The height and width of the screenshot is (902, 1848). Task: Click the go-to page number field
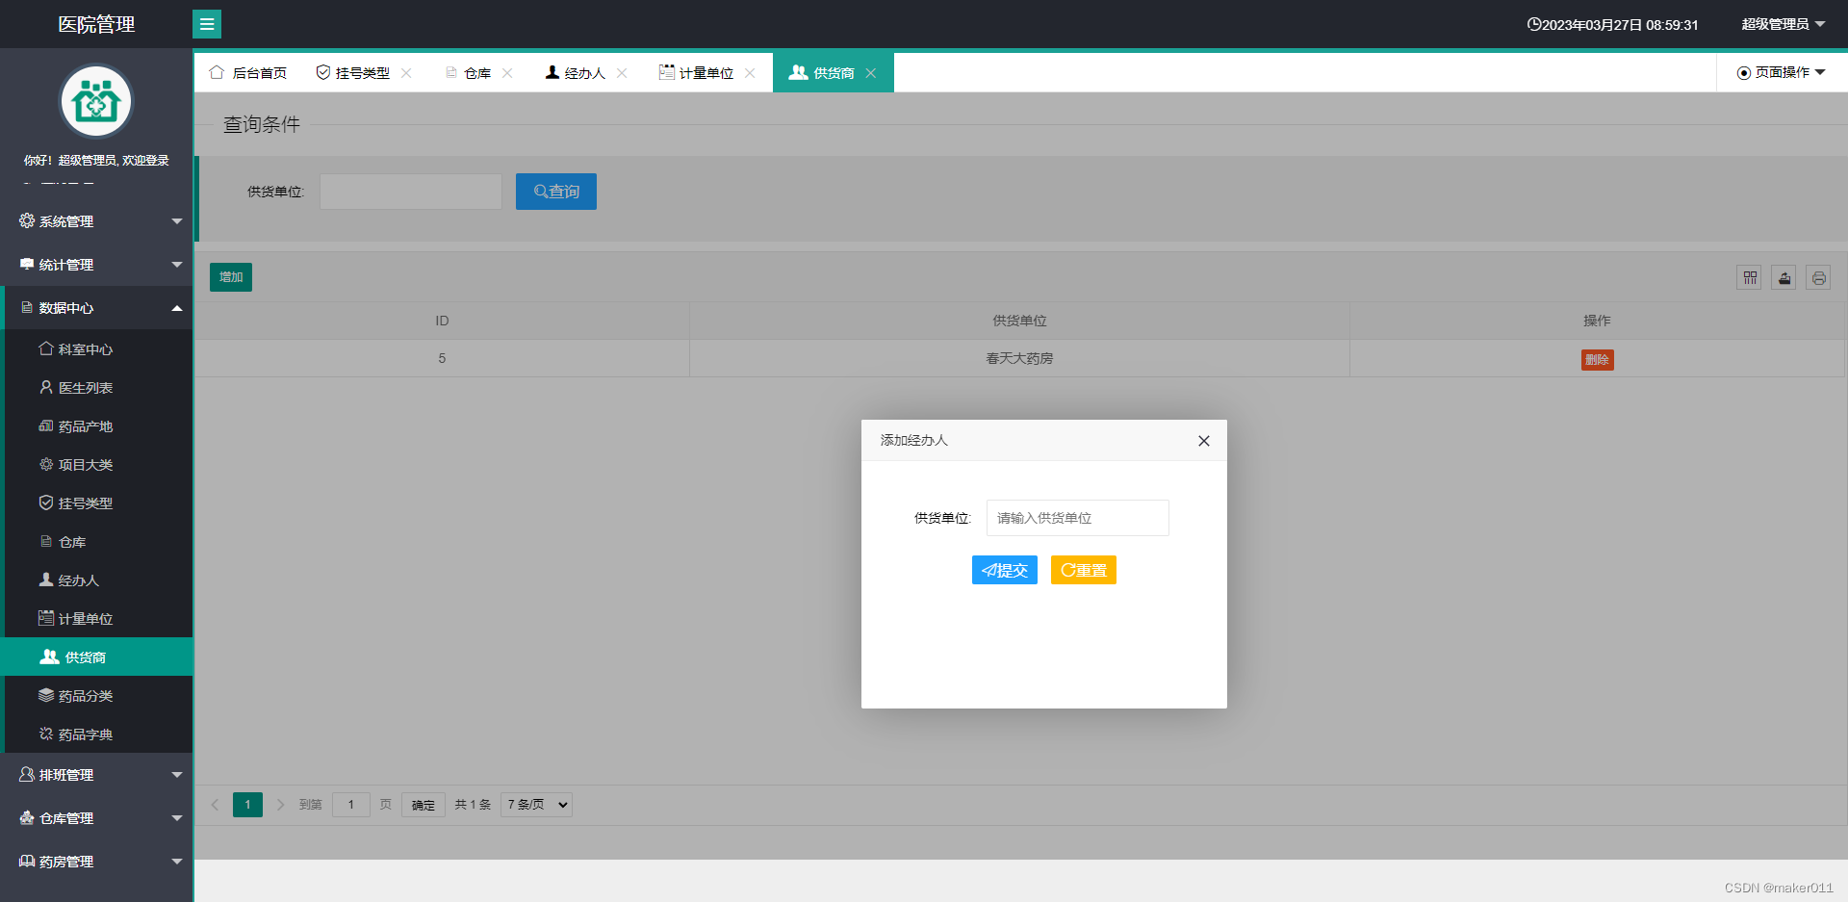click(351, 805)
